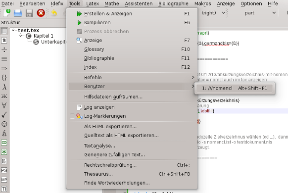Open the Makros menu
288x193 pixels.
pos(203,3)
